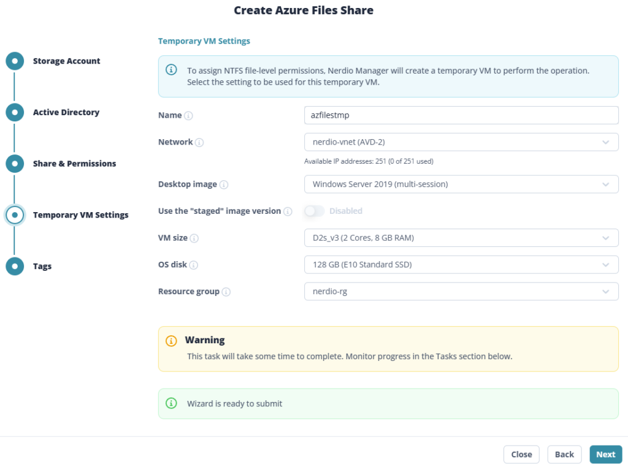The height and width of the screenshot is (467, 628).
Task: Click the info icon next to Desktop image
Action: point(224,184)
